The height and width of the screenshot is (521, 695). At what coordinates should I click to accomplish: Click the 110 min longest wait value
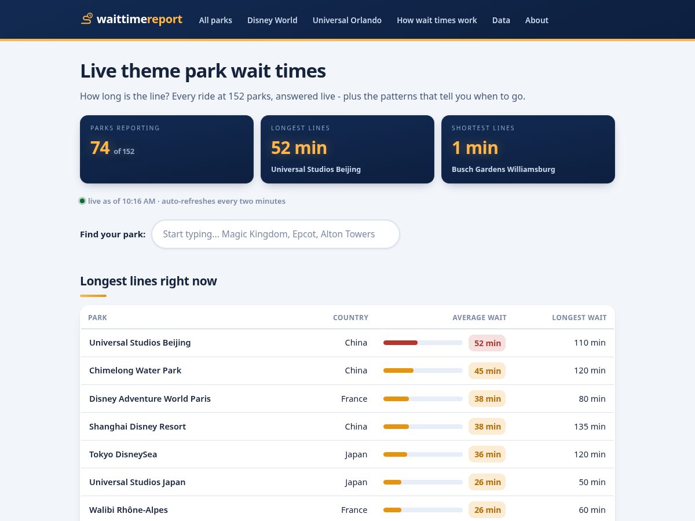(590, 343)
